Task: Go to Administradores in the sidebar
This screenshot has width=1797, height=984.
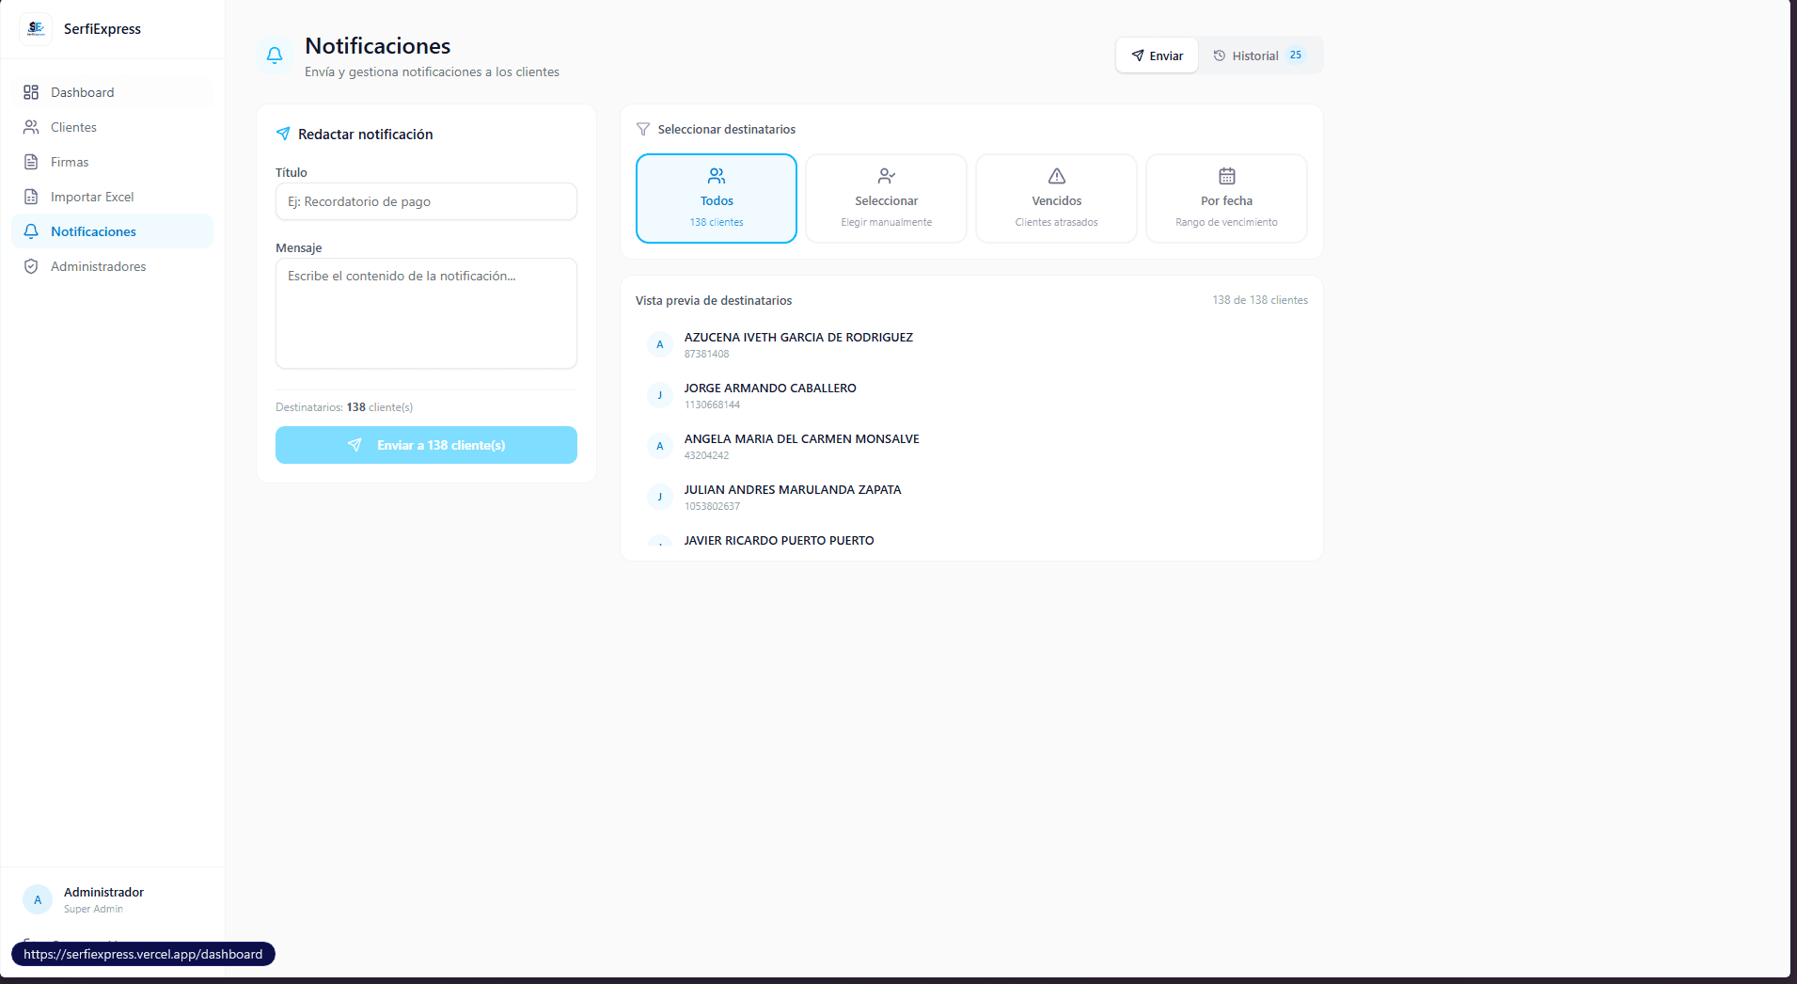Action: pos(98,266)
